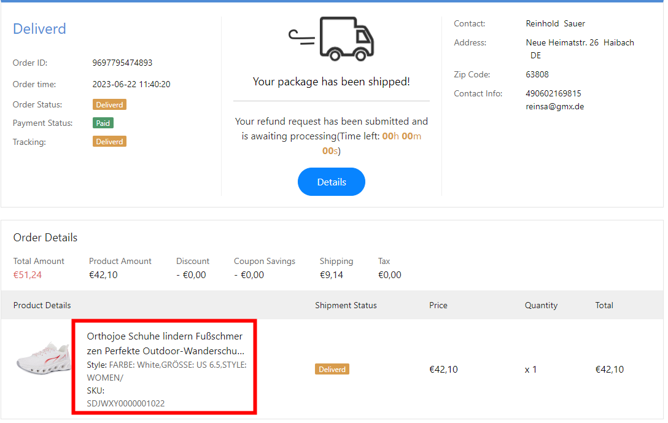The image size is (668, 423).
Task: Click the shipping cost €9,14
Action: click(332, 275)
